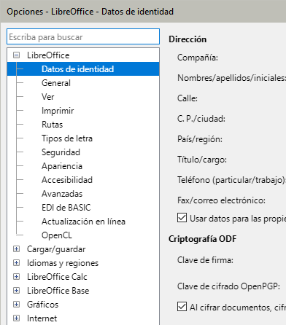The image size is (286, 325).
Task: Click the País/región: label
Action: pyautogui.click(x=200, y=139)
